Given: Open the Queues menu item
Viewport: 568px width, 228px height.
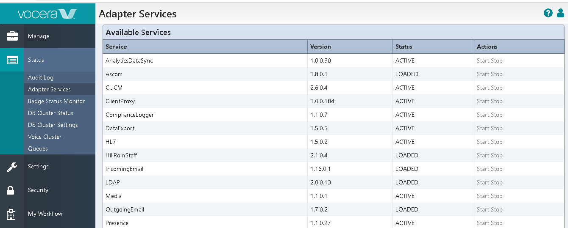Looking at the screenshot, I should [38, 148].
